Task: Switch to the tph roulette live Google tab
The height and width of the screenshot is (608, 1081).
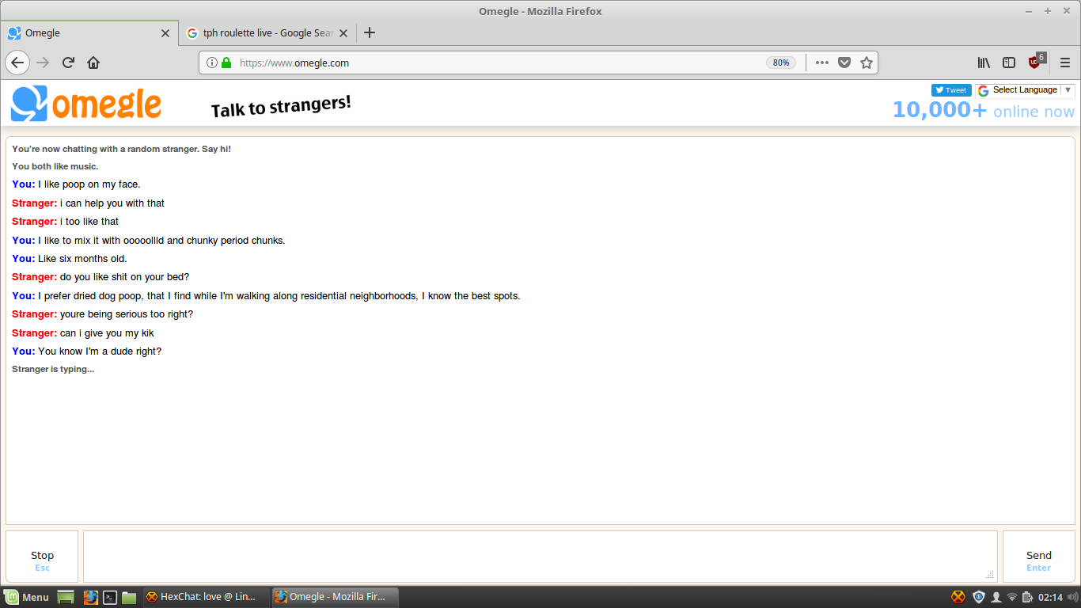Action: [267, 33]
